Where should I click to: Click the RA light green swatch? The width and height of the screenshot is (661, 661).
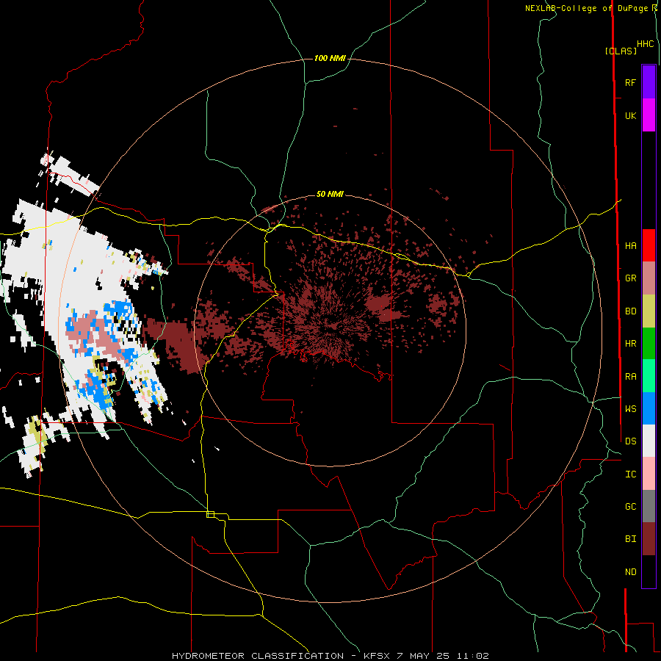point(649,376)
